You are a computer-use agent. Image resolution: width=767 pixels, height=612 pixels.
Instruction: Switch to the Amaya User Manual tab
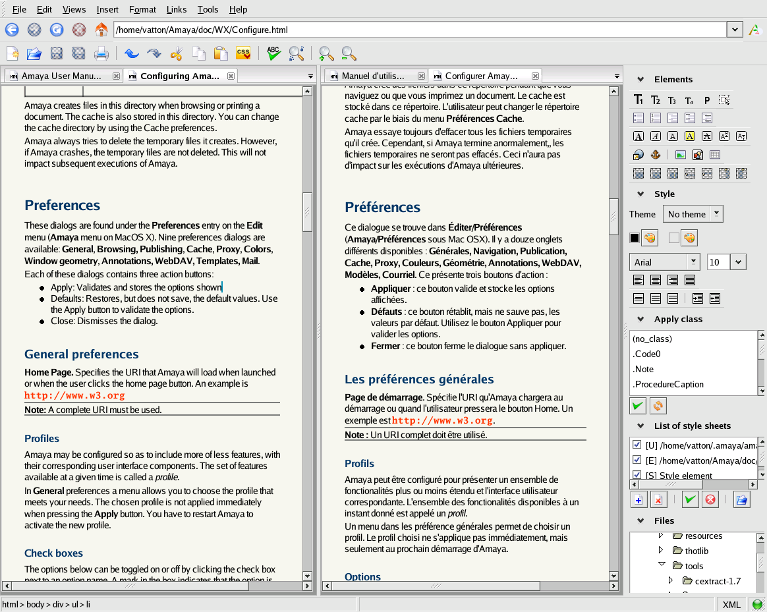(x=61, y=76)
